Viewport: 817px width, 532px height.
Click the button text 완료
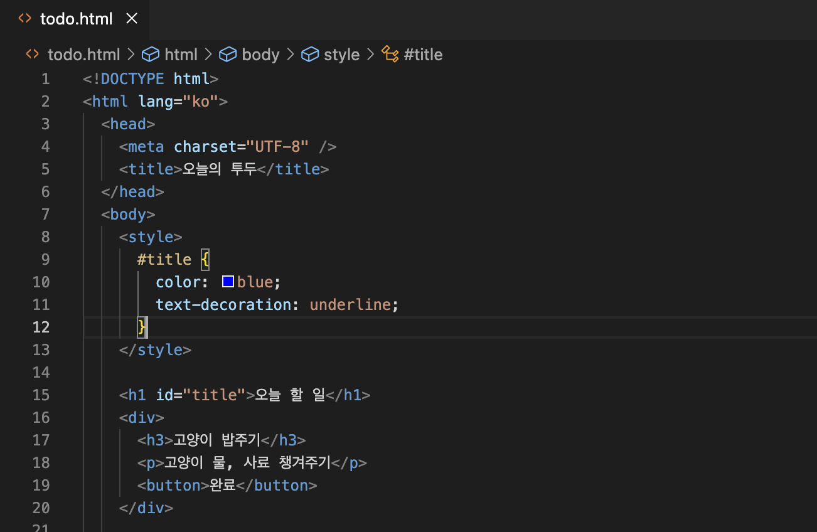coord(223,486)
